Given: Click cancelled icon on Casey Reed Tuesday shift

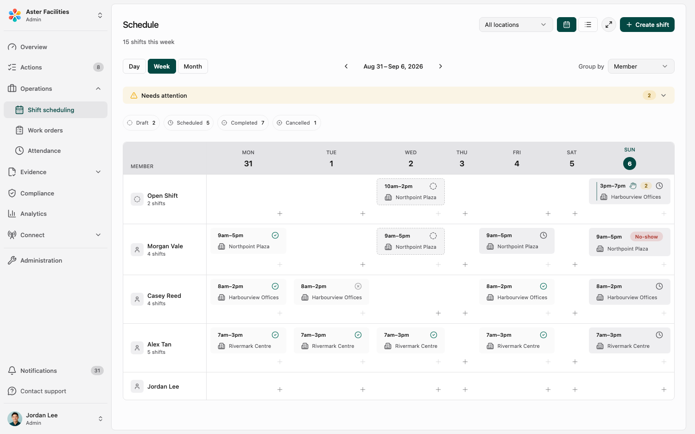Looking at the screenshot, I should (358, 286).
